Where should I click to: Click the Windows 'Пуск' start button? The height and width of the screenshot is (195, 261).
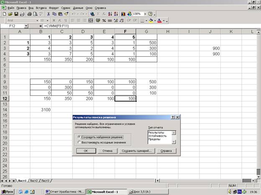pyautogui.click(x=8, y=192)
